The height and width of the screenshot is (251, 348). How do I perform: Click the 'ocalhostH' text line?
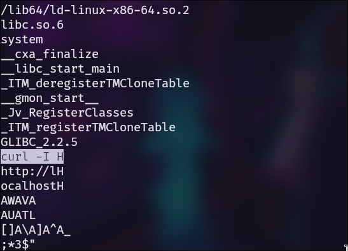pos(32,186)
